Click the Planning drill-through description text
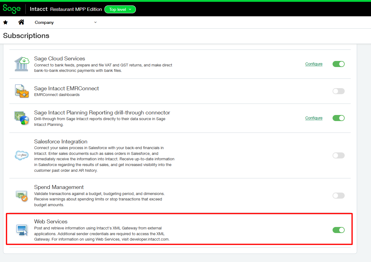The image size is (371, 262). click(x=100, y=122)
